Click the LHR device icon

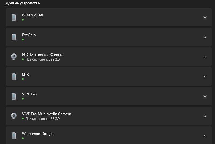[x=14, y=77]
